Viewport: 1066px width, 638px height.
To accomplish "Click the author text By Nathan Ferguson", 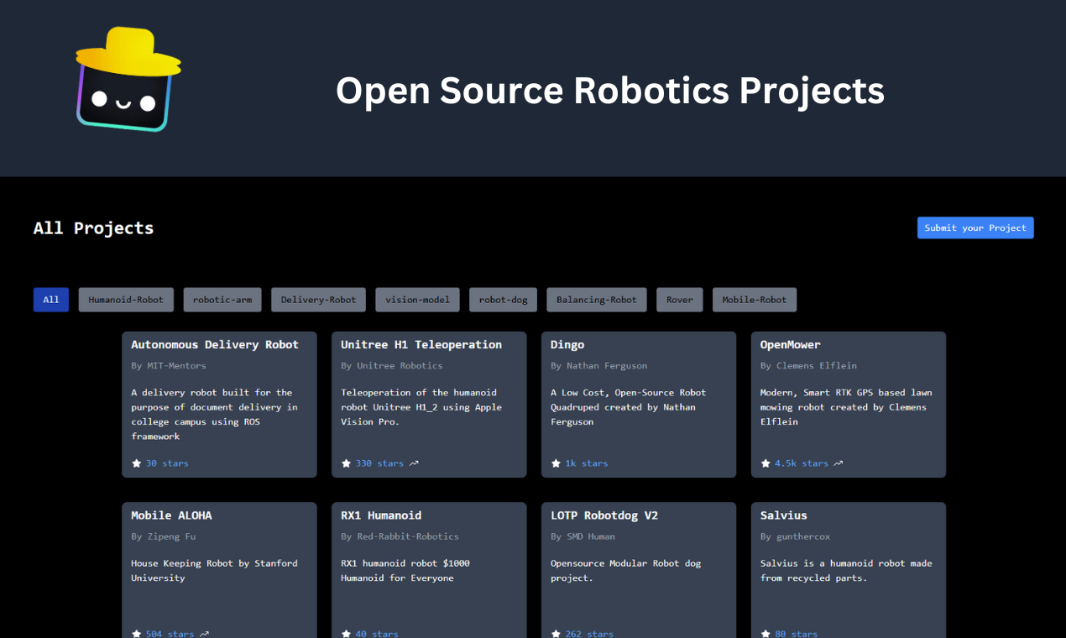I will point(599,366).
